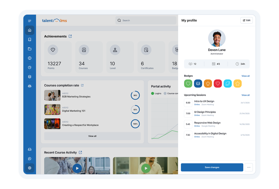Open the stacked layers icon in the sidebar
This screenshot has height=189, width=279.
point(29,77)
